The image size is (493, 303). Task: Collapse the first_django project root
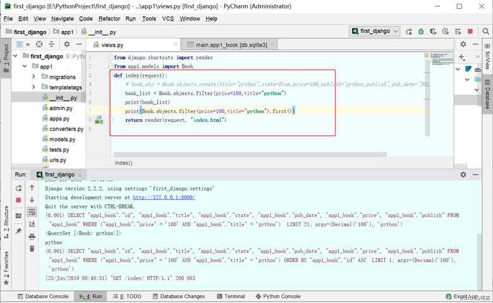coord(15,56)
